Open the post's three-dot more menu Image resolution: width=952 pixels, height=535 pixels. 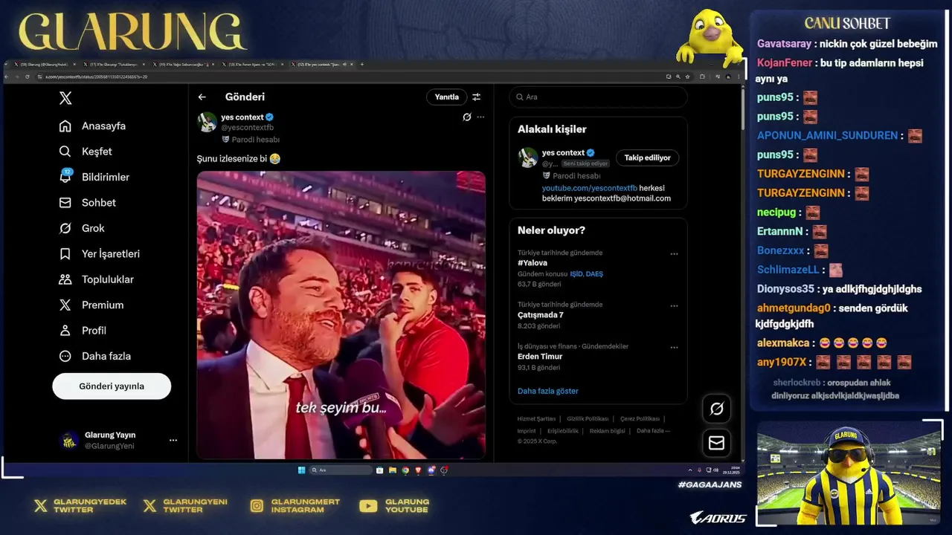pos(480,117)
